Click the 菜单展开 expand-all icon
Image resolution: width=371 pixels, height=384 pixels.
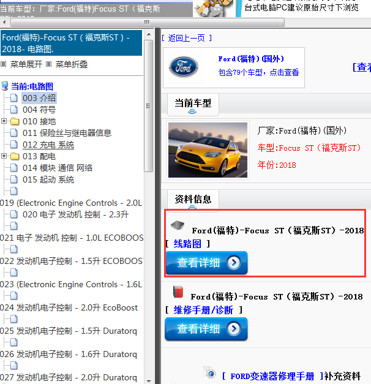coord(3,64)
